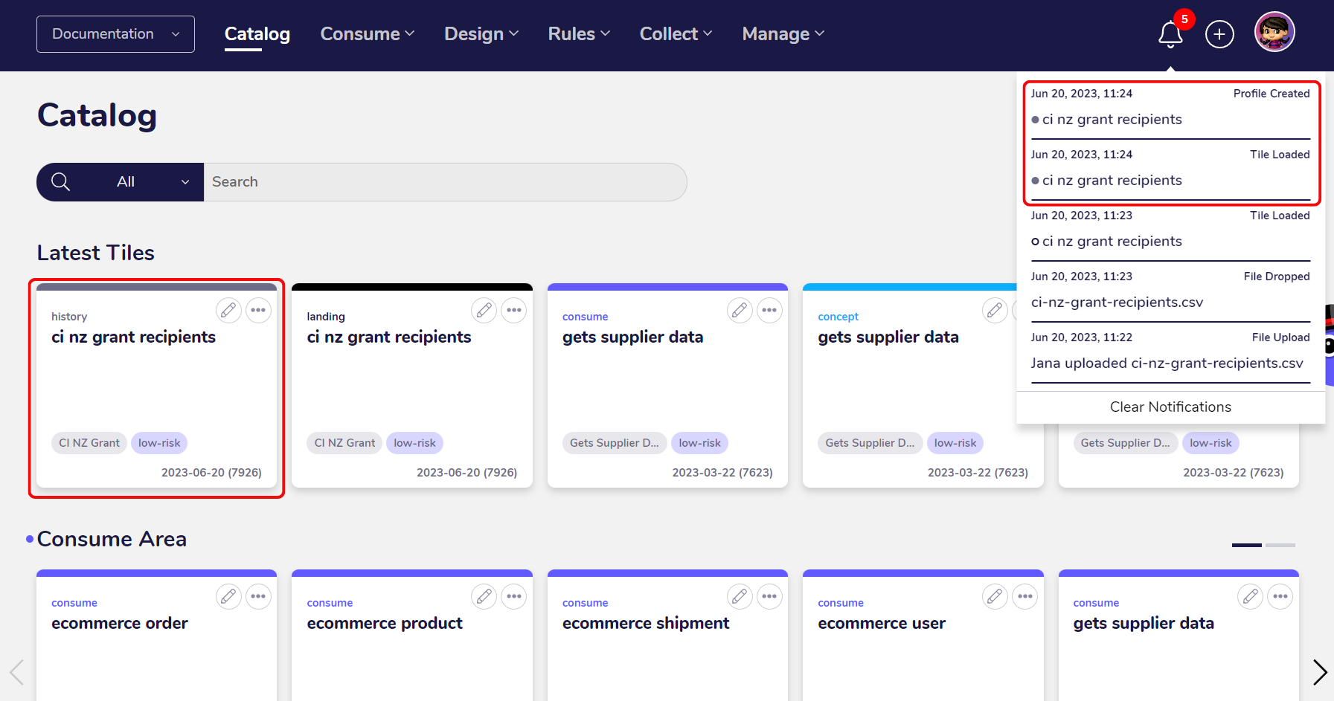Screen dimensions: 1334x701
Task: Open more options on ecommerce product tile
Action: (514, 596)
